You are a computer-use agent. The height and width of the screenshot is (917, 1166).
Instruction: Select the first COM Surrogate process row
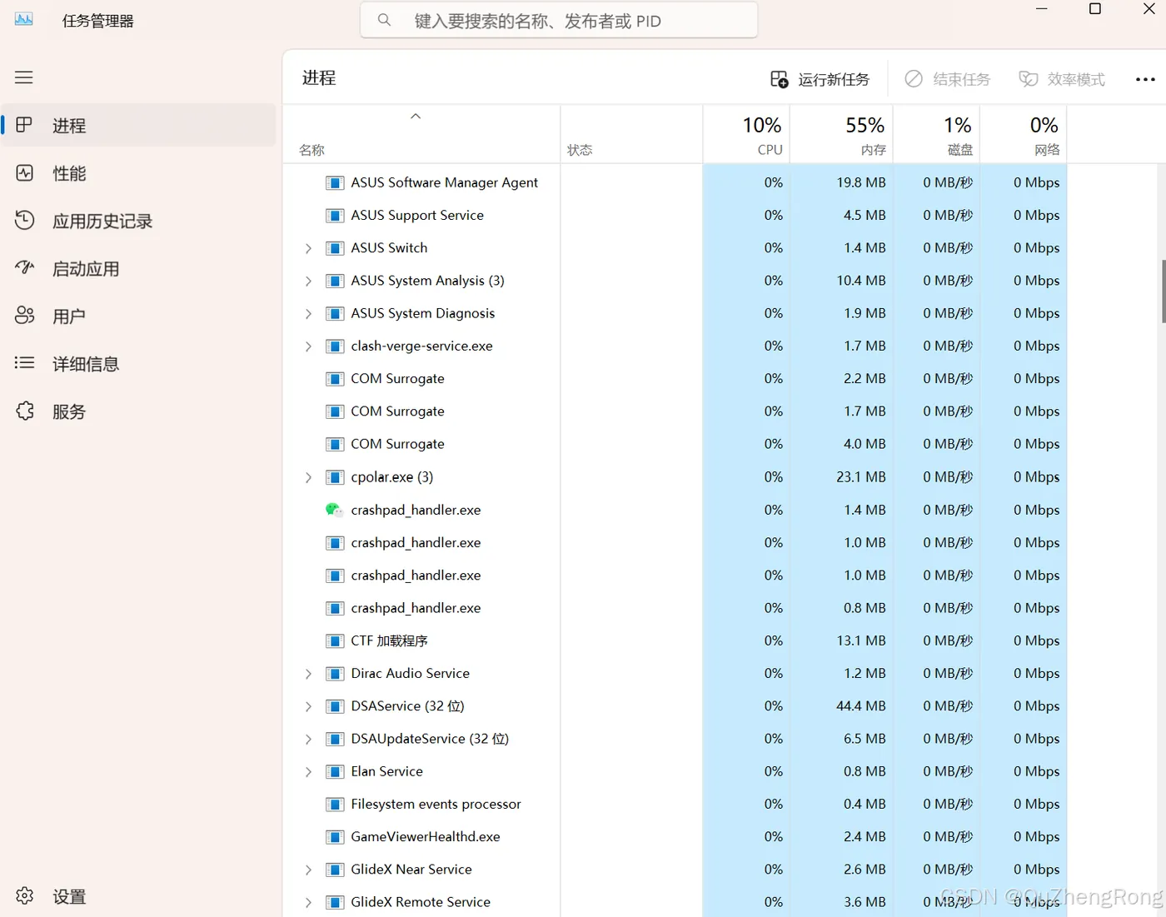(x=675, y=379)
